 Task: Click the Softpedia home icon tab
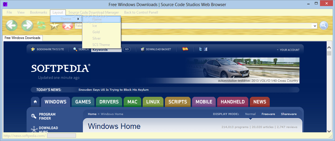point(35,102)
